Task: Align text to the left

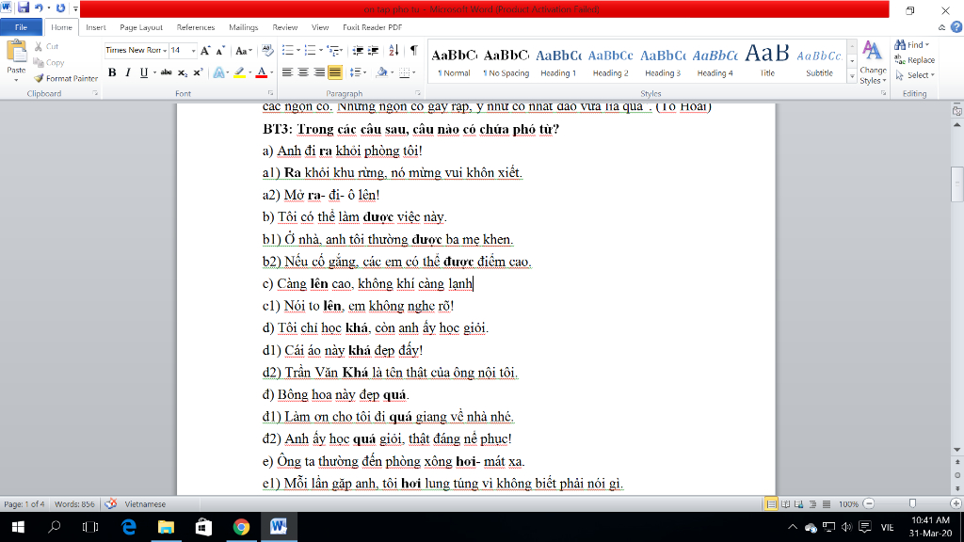Action: click(x=287, y=72)
